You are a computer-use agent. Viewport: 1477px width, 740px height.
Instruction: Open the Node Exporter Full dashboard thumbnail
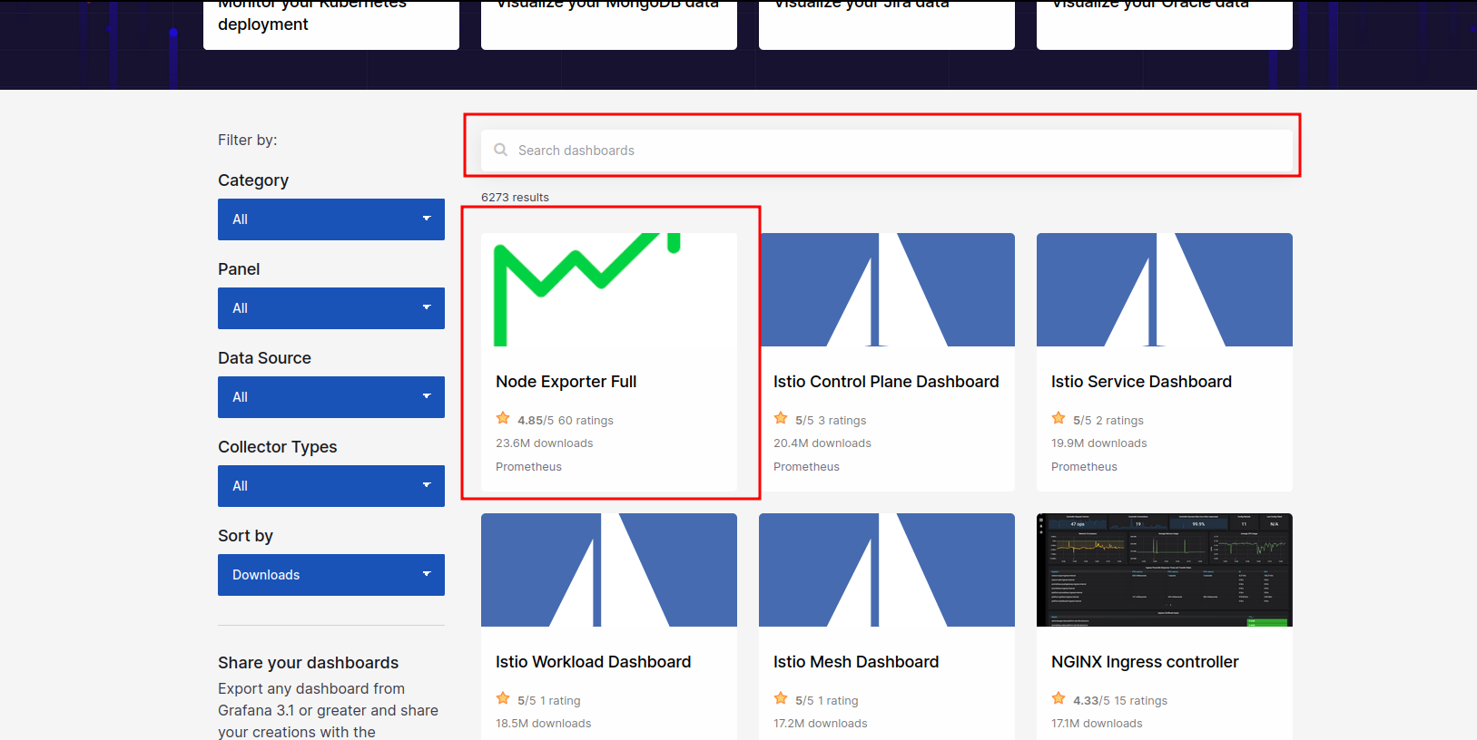pos(609,289)
